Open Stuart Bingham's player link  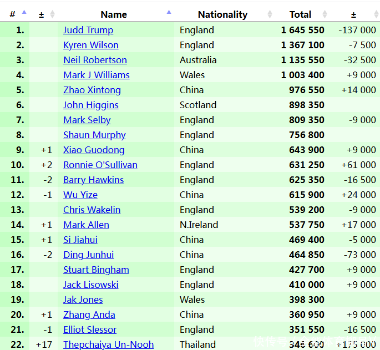pos(96,270)
